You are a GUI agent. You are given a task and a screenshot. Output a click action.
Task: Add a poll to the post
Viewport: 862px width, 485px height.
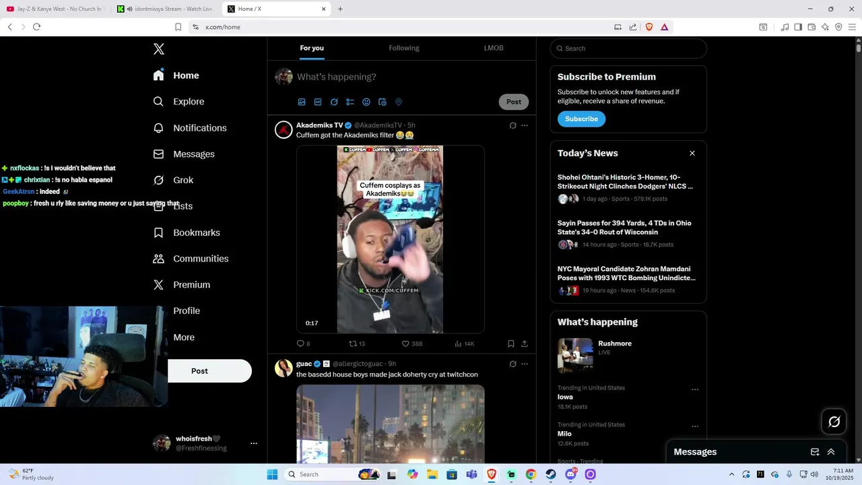click(x=350, y=102)
